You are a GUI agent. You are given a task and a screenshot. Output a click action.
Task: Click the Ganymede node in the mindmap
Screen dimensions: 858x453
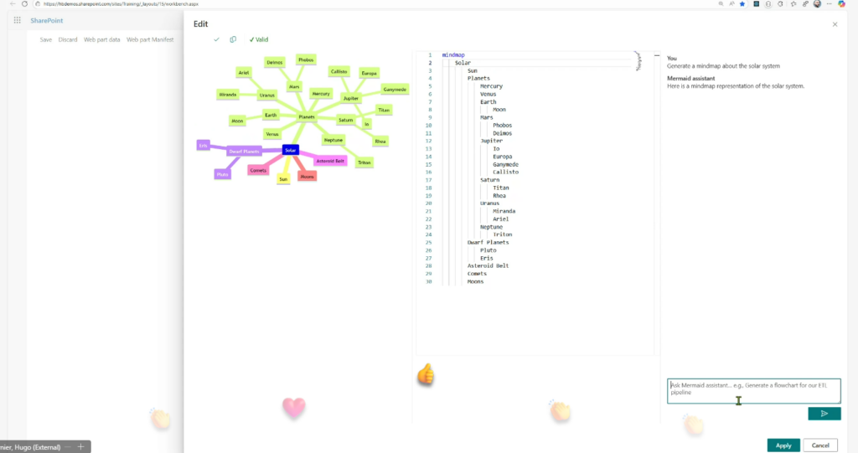pos(395,90)
